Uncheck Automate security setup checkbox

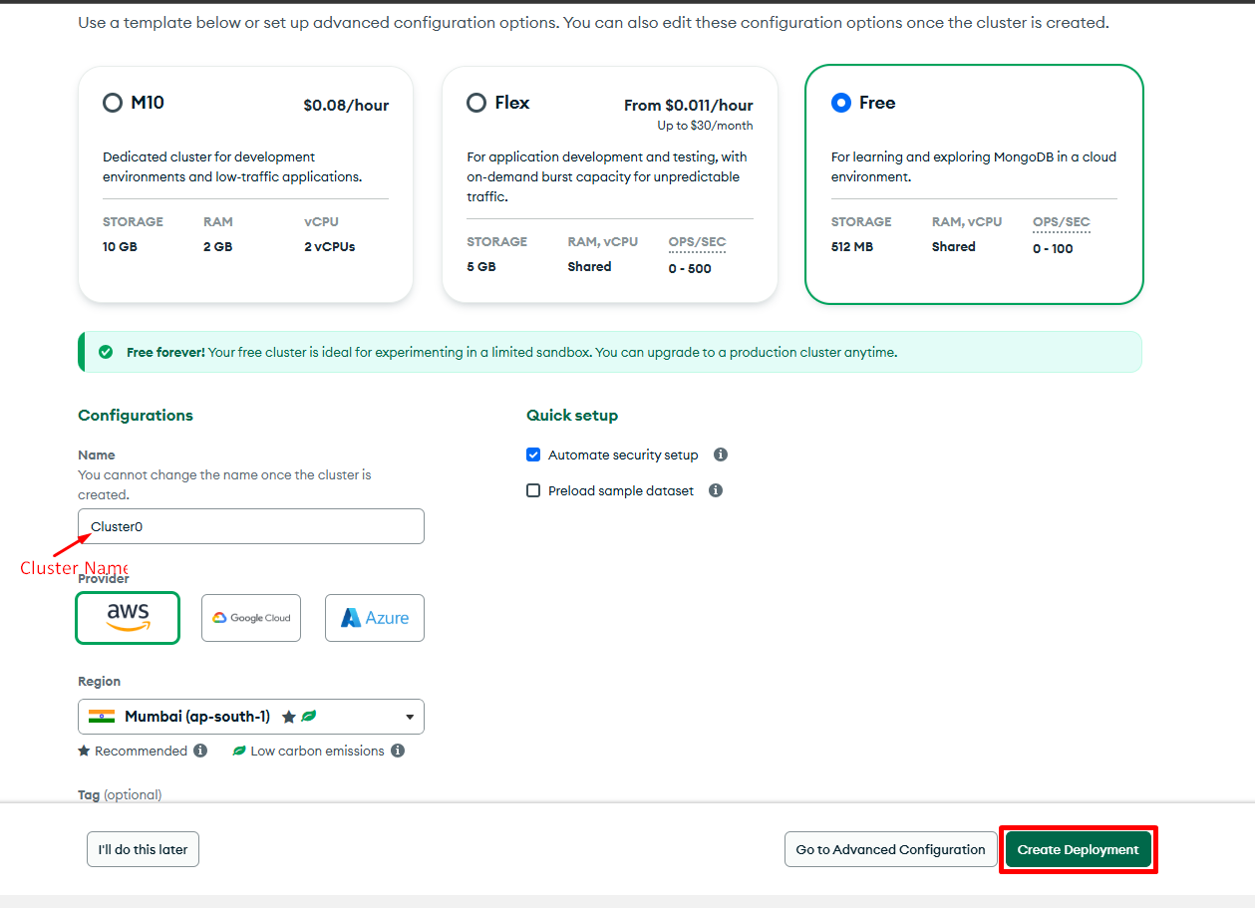(x=533, y=454)
